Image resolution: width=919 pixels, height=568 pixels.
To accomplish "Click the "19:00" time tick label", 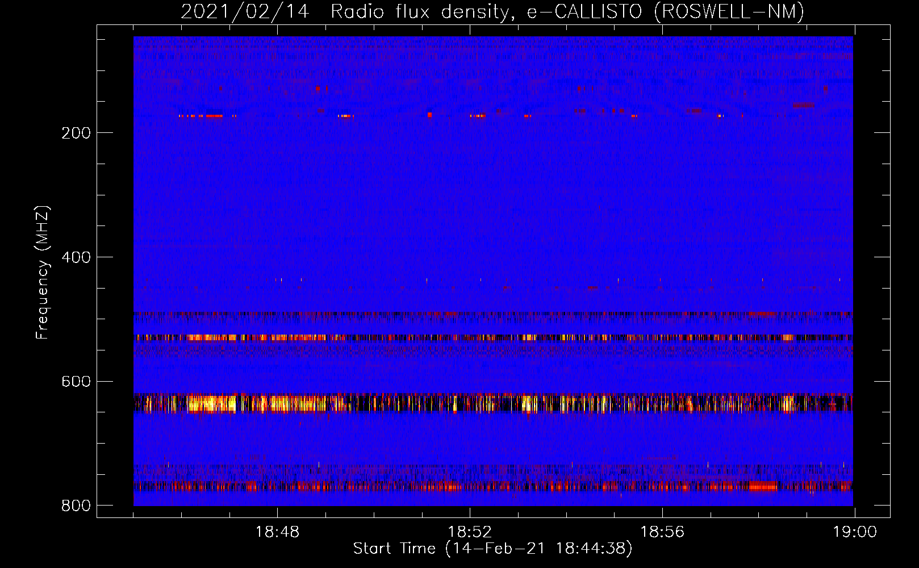I will (855, 532).
